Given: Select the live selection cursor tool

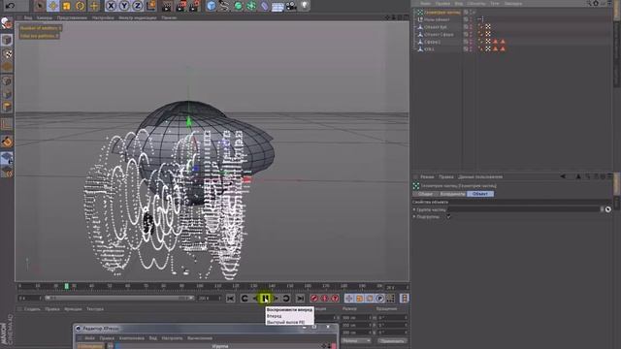Looking at the screenshot, I should coord(39,6).
